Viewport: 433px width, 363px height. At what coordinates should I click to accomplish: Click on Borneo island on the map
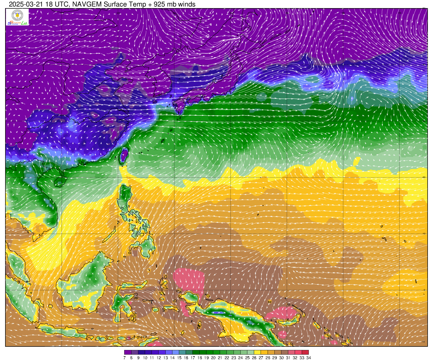87,282
